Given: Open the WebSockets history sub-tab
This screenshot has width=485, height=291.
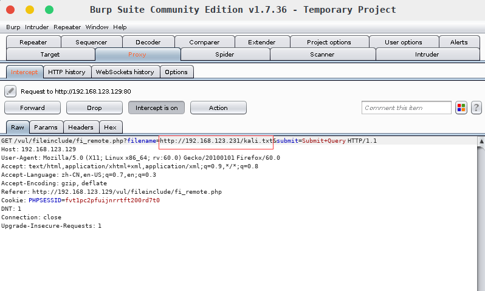Looking at the screenshot, I should click(125, 72).
